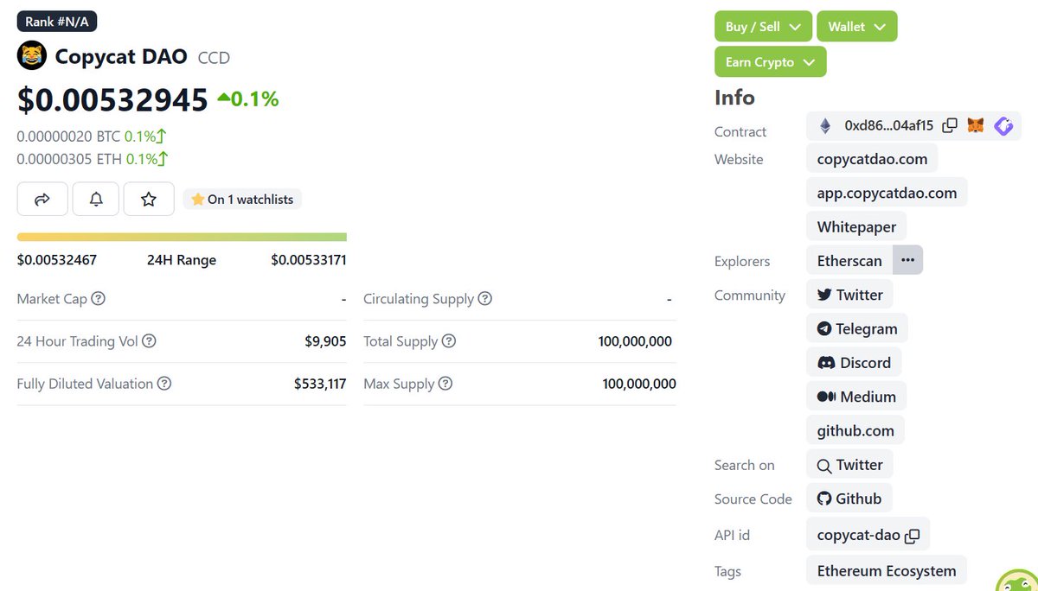Click the CCD ticker symbol
This screenshot has height=591, width=1038.
(214, 58)
